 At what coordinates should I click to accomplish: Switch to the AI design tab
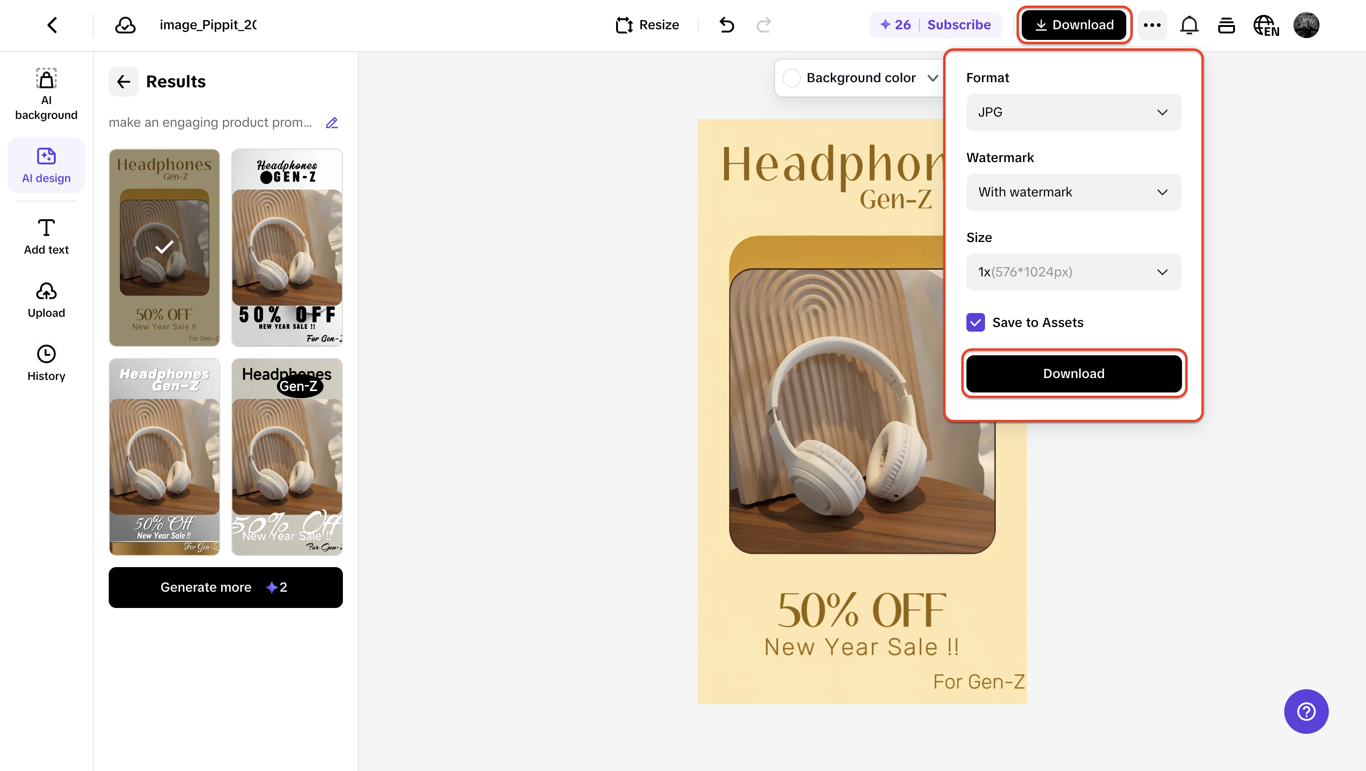[46, 165]
